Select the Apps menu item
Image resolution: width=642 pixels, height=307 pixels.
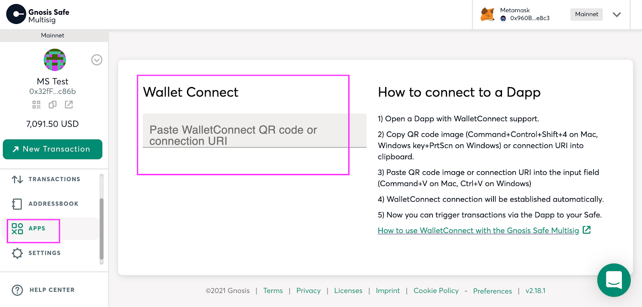point(50,228)
